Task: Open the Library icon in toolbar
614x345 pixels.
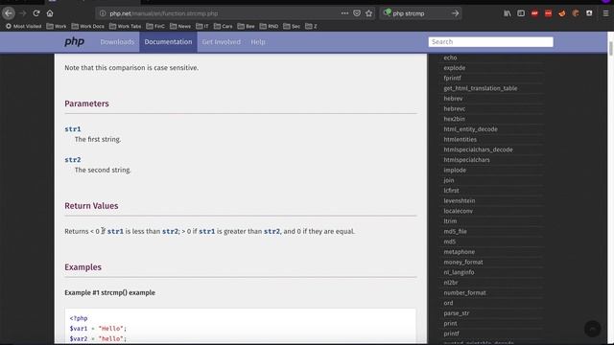Action: coord(508,13)
